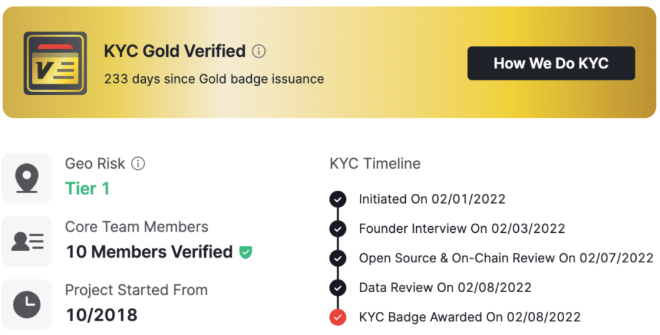Click the Geo Risk location pin icon
660x335 pixels.
pyautogui.click(x=27, y=178)
